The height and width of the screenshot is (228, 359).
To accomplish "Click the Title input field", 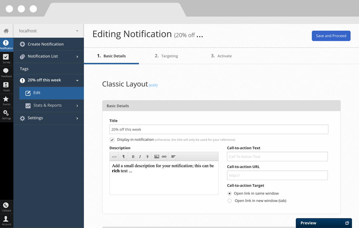I will click(219, 129).
